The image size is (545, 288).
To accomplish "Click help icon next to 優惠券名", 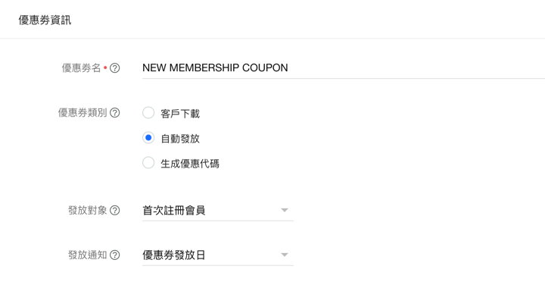I will pyautogui.click(x=115, y=68).
